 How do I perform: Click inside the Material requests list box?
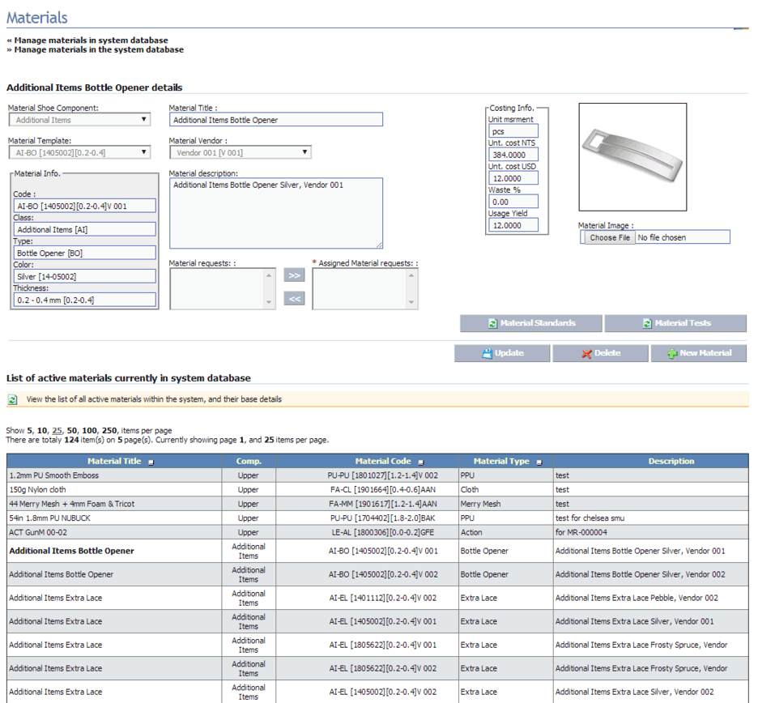223,288
